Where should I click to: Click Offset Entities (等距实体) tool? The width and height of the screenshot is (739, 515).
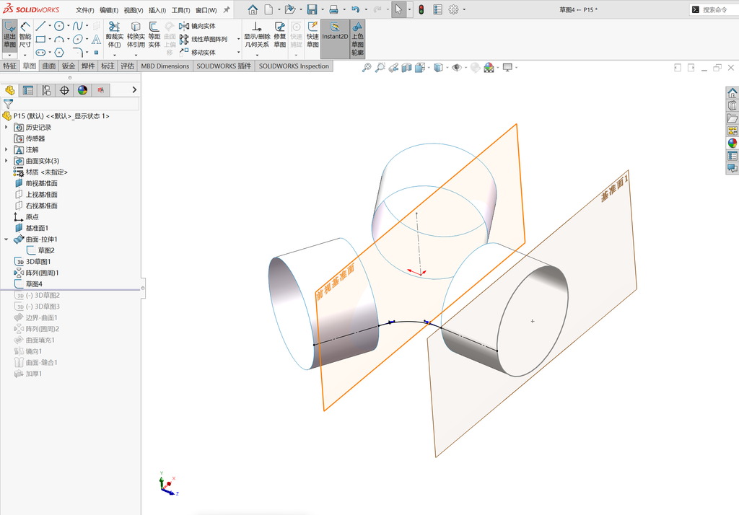(154, 35)
